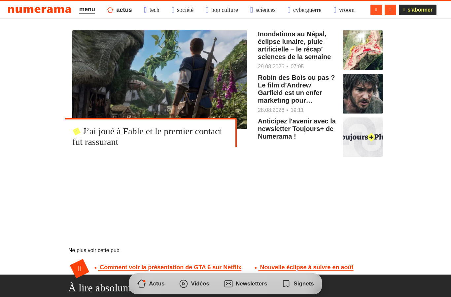Screen dimensions: 451x297
Task: Open the GTA 6 Netflix presentation link
Action: click(x=170, y=267)
